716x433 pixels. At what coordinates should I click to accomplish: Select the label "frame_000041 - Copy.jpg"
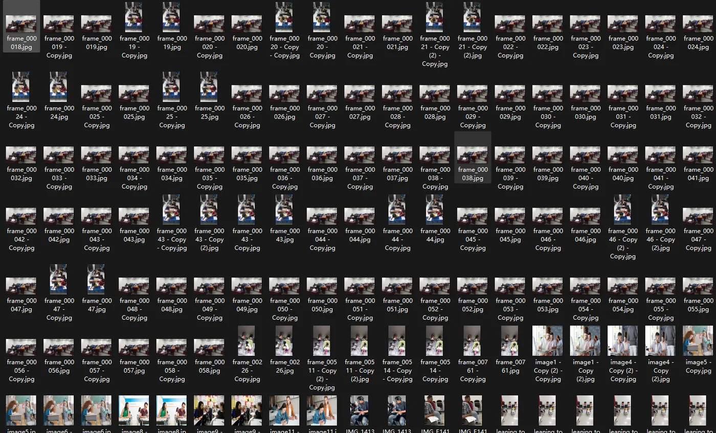pyautogui.click(x=661, y=178)
